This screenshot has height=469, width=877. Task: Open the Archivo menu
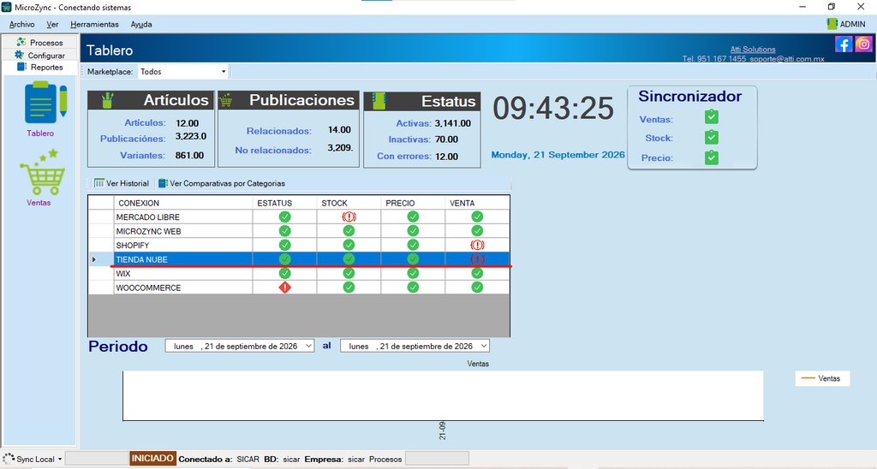coord(21,24)
